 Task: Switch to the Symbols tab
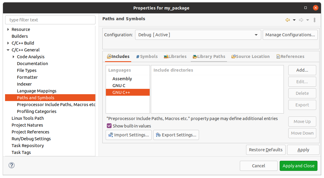pyautogui.click(x=147, y=56)
